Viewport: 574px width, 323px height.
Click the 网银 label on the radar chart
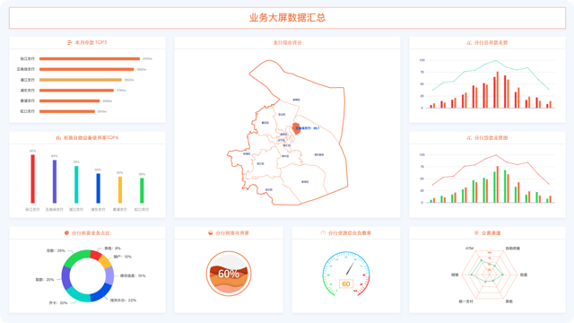455,275
